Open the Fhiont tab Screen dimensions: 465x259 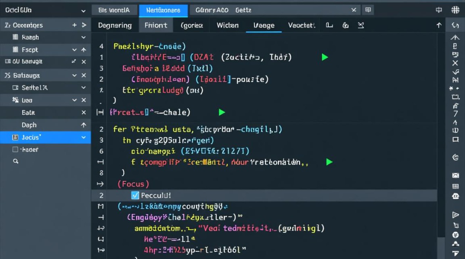coord(156,25)
